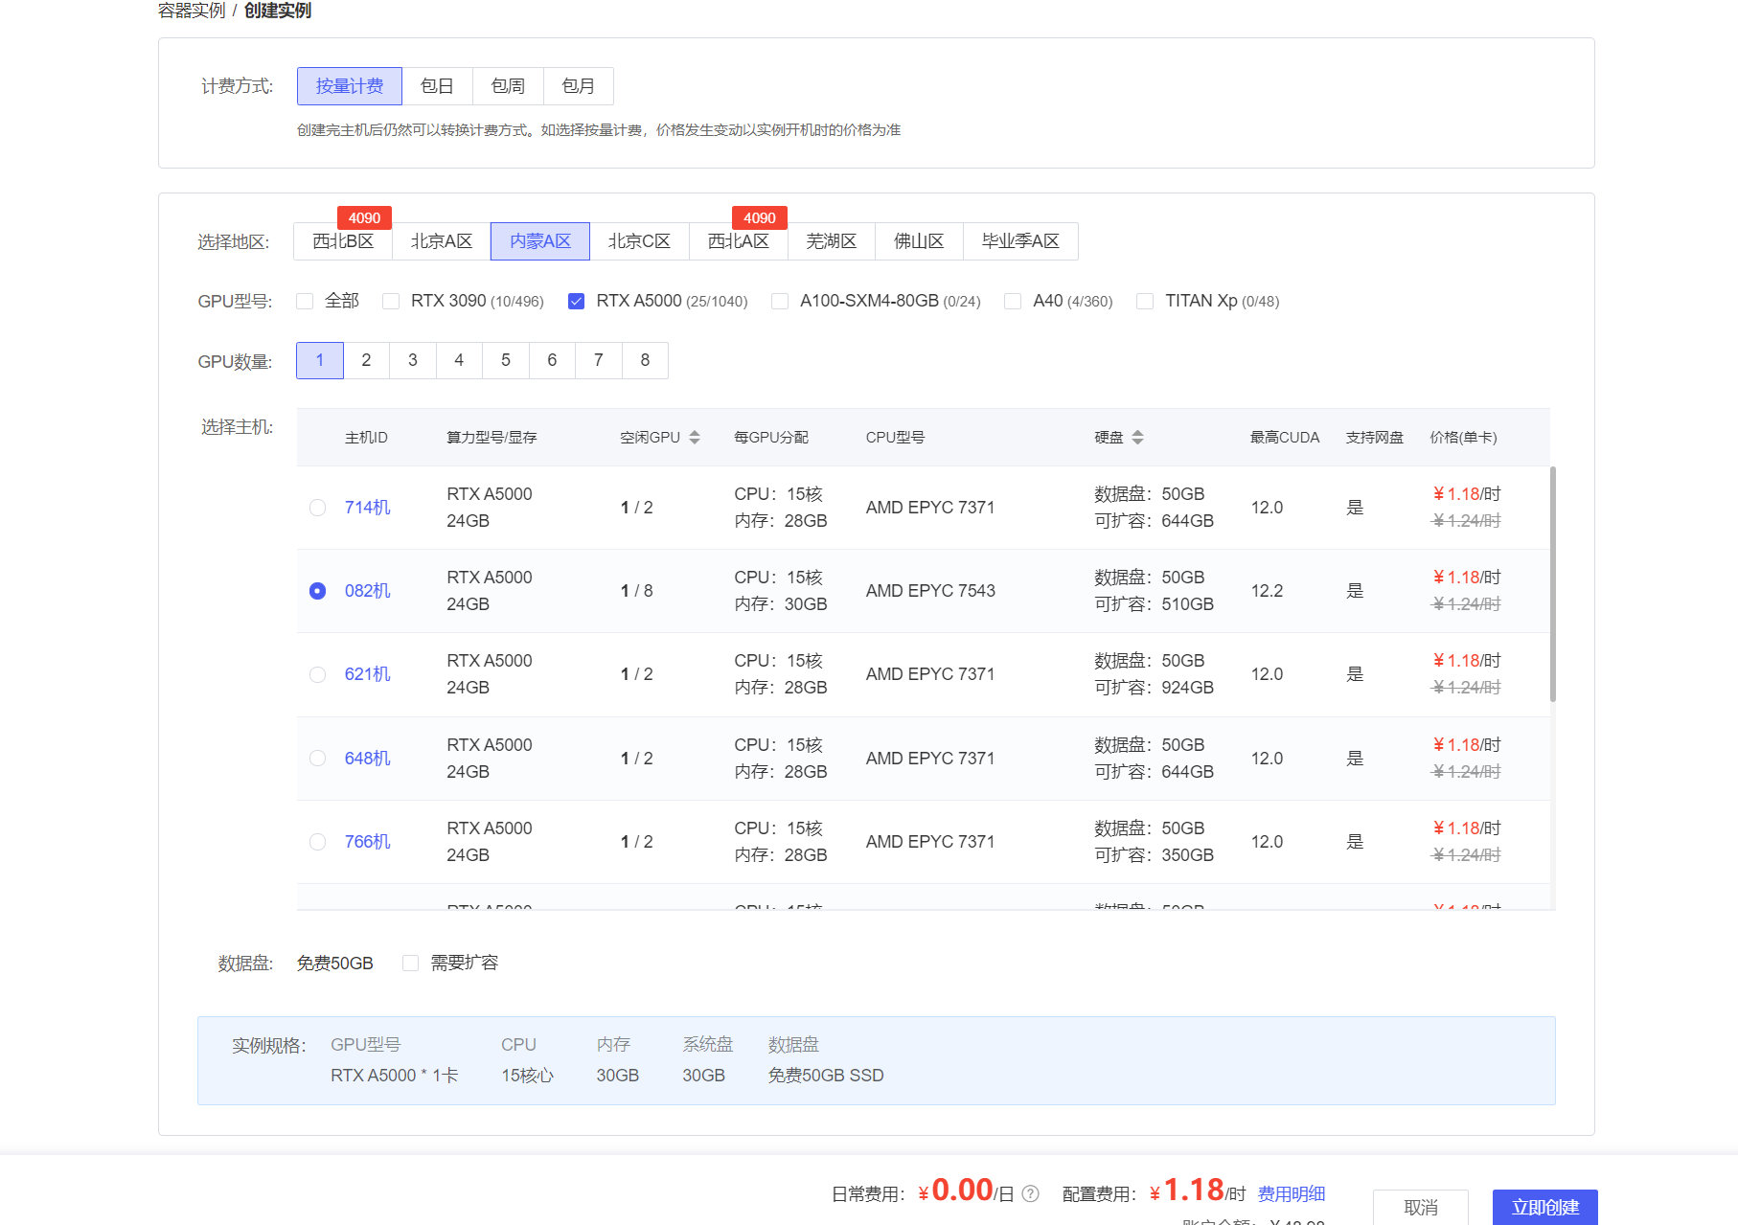
Task: Click the 可扩容: 350GB disk value
Action: pos(1155,855)
